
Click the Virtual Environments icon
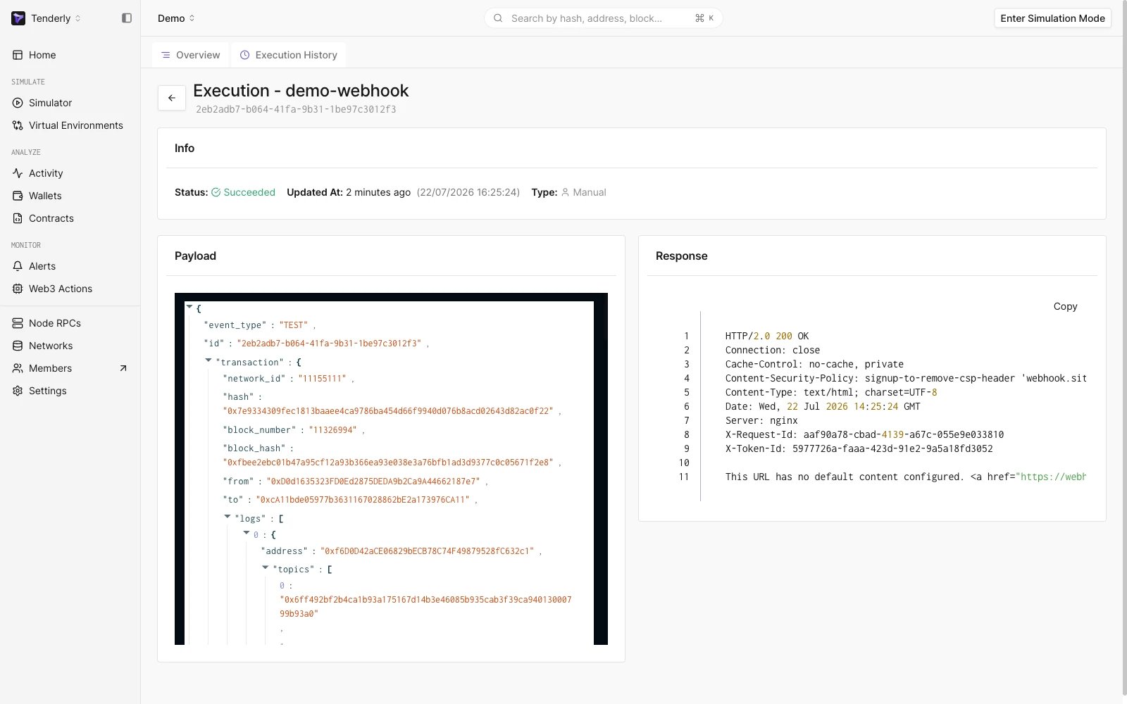pyautogui.click(x=18, y=125)
